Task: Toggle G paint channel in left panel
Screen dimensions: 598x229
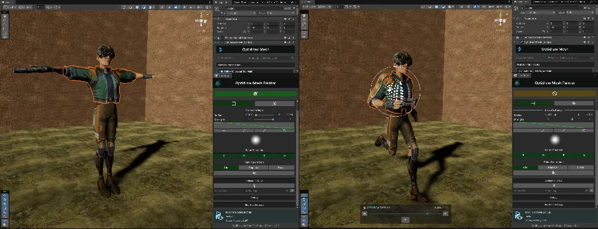Action: click(244, 156)
